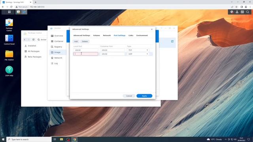Switch to the Network tab in dialog

(107, 35)
